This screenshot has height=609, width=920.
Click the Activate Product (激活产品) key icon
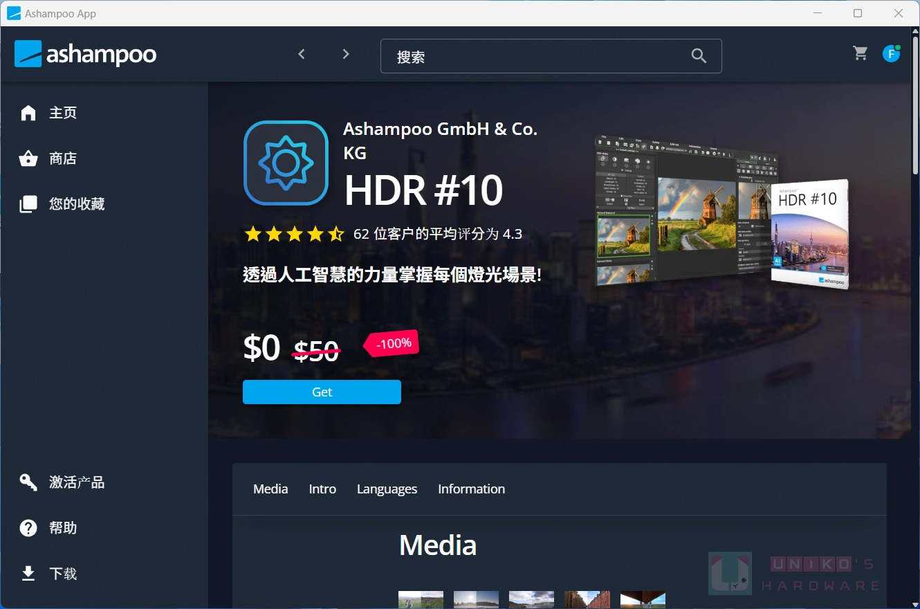pos(28,482)
